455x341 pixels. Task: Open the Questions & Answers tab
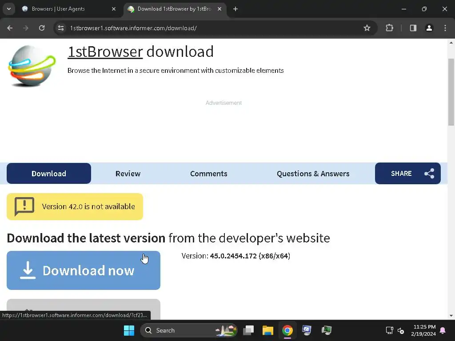313,174
